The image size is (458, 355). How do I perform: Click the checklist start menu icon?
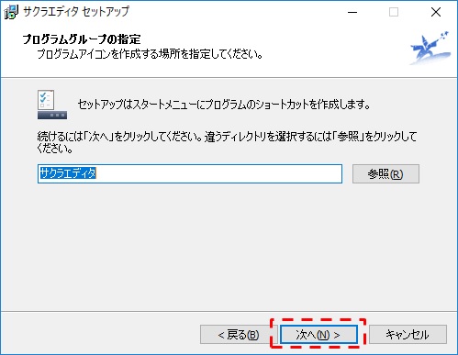52,105
